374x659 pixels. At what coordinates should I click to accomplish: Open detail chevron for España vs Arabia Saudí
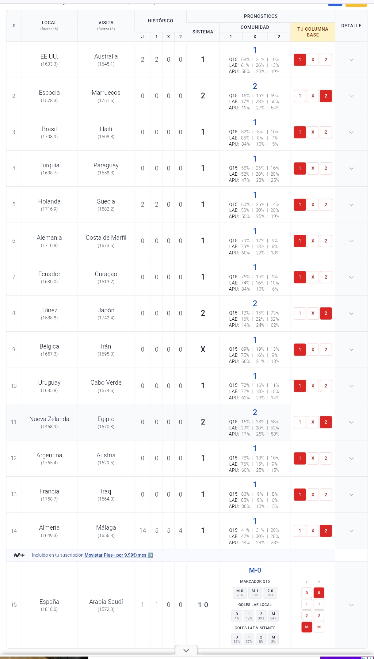pos(351,605)
